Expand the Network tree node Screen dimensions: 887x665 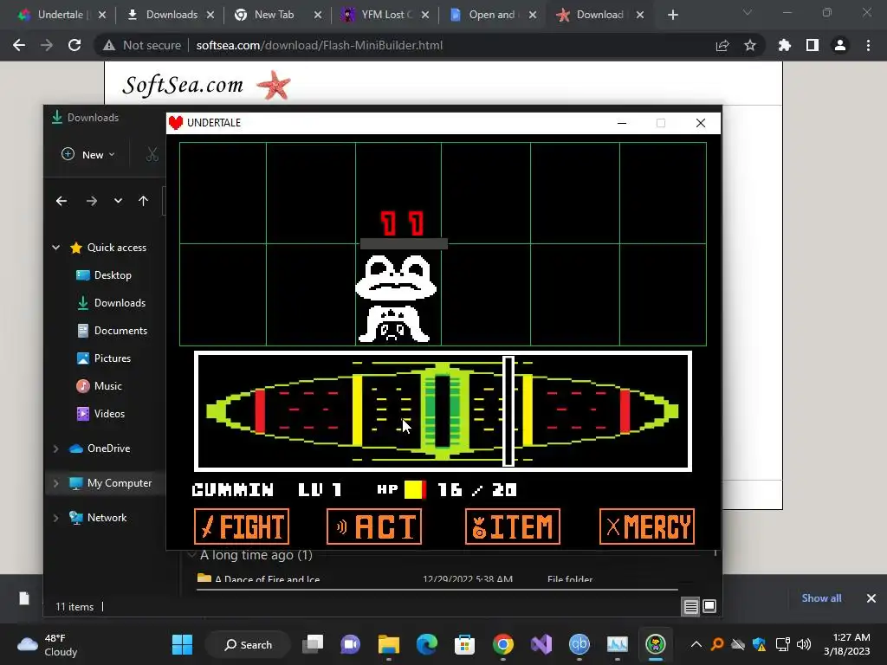tap(56, 518)
